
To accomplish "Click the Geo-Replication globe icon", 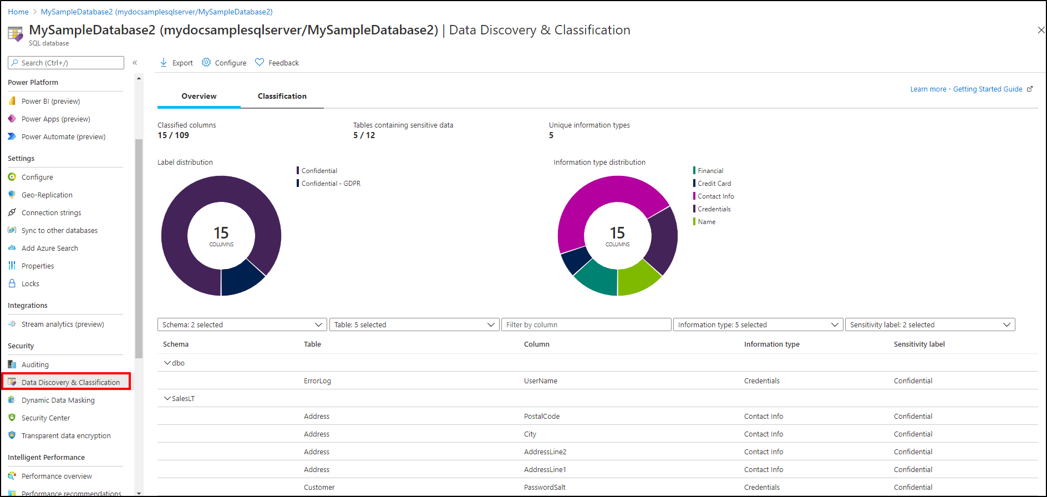I will 12,195.
